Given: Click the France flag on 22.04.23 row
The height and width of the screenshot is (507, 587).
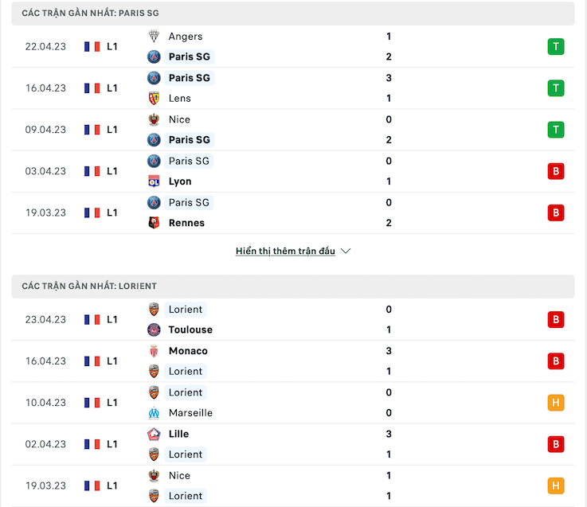Looking at the screenshot, I should (92, 47).
